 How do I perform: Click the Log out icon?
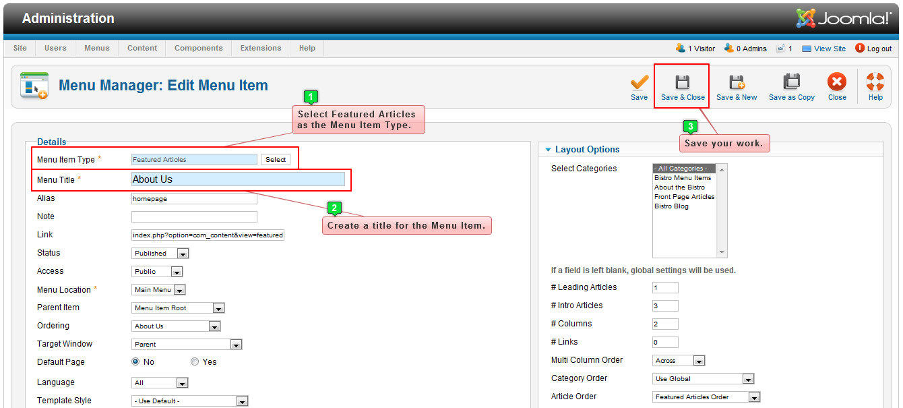(860, 49)
